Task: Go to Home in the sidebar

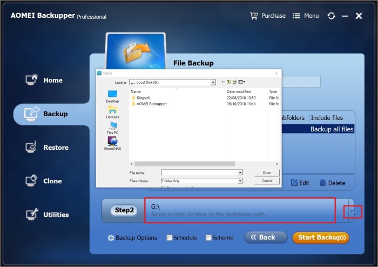Action: pos(44,80)
